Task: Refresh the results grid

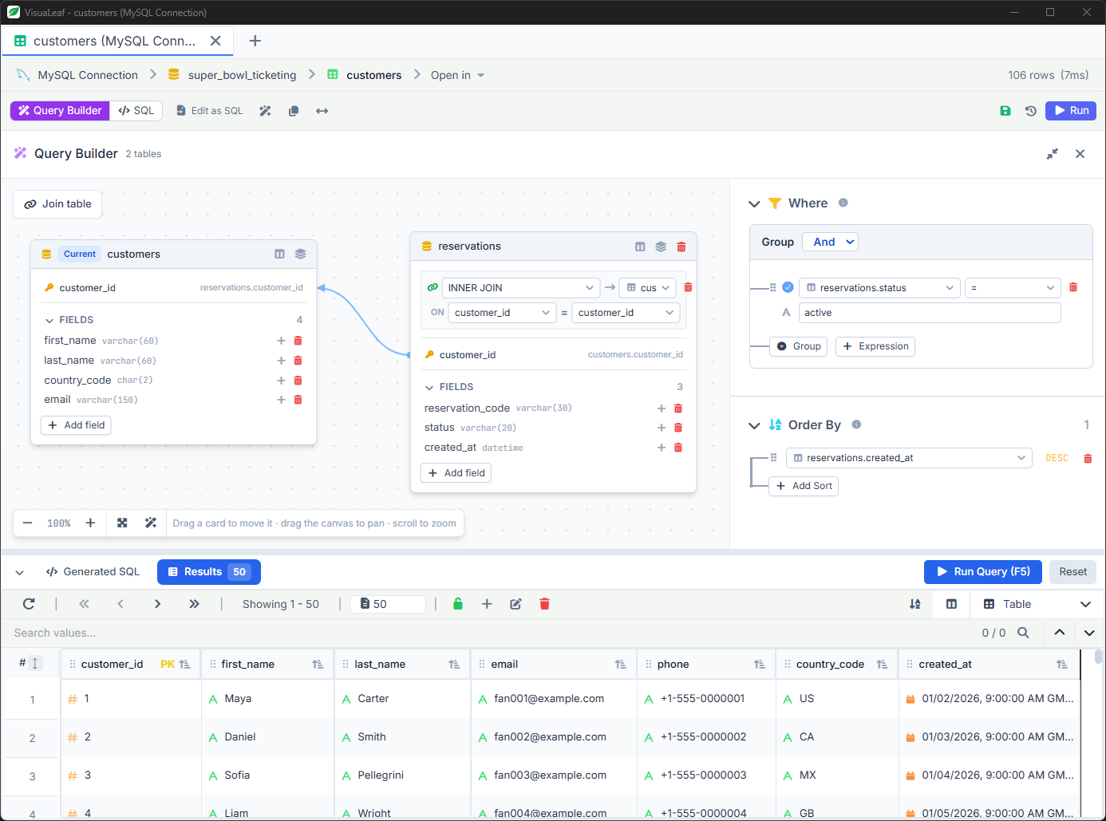Action: [29, 604]
